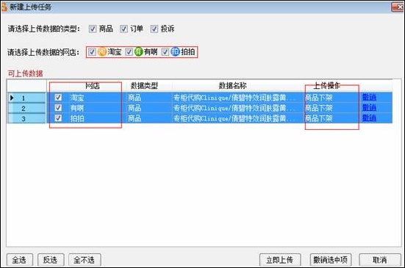
Task: Uncheck row 3 拍拍 table checkbox
Action: pos(58,118)
